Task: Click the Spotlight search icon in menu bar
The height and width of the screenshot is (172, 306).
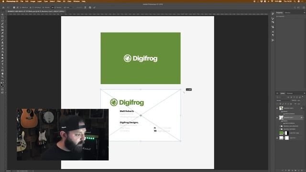Action: pos(295,1)
